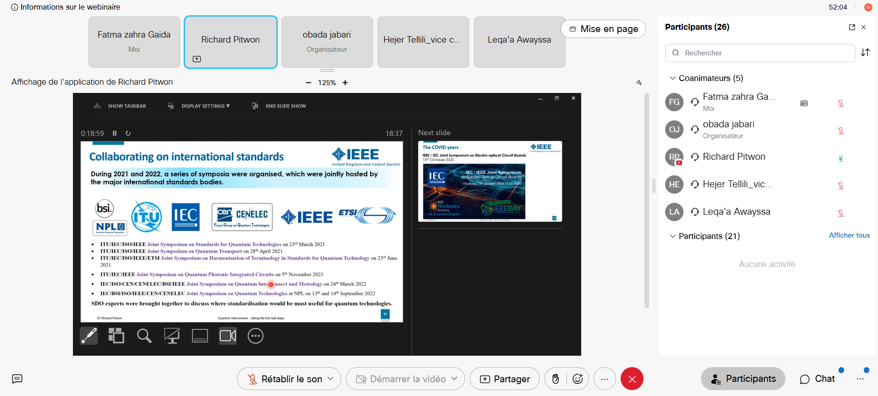Collapse the Coanimateurs section
This screenshot has width=878, height=396.
(x=672, y=78)
